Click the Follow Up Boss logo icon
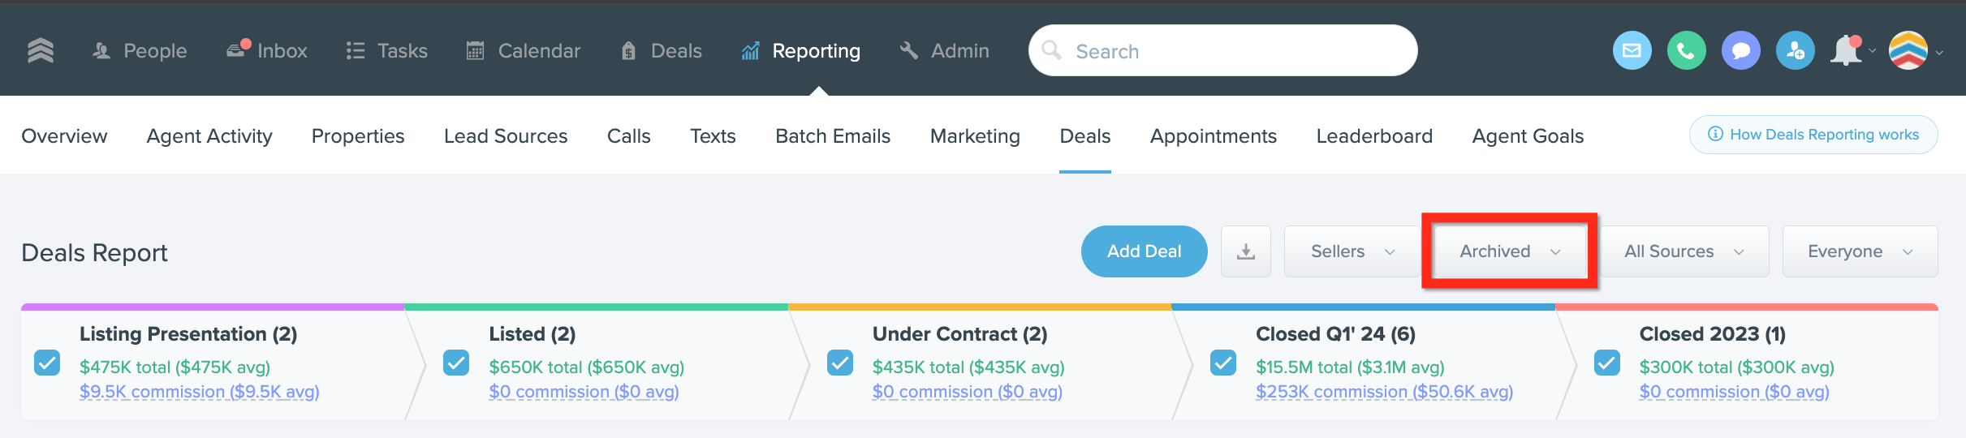This screenshot has width=1966, height=438. (41, 50)
